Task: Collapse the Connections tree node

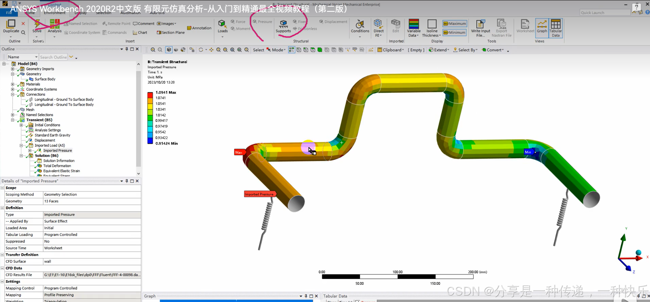Action: coord(13,94)
